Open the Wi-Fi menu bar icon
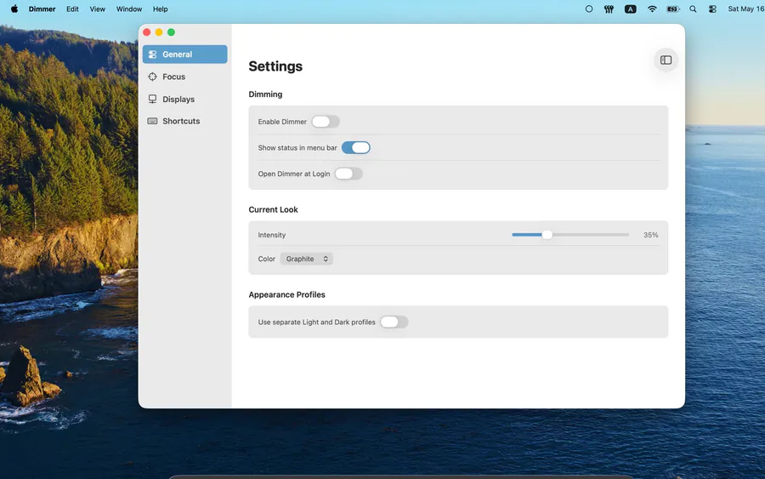The width and height of the screenshot is (765, 479). [x=652, y=9]
